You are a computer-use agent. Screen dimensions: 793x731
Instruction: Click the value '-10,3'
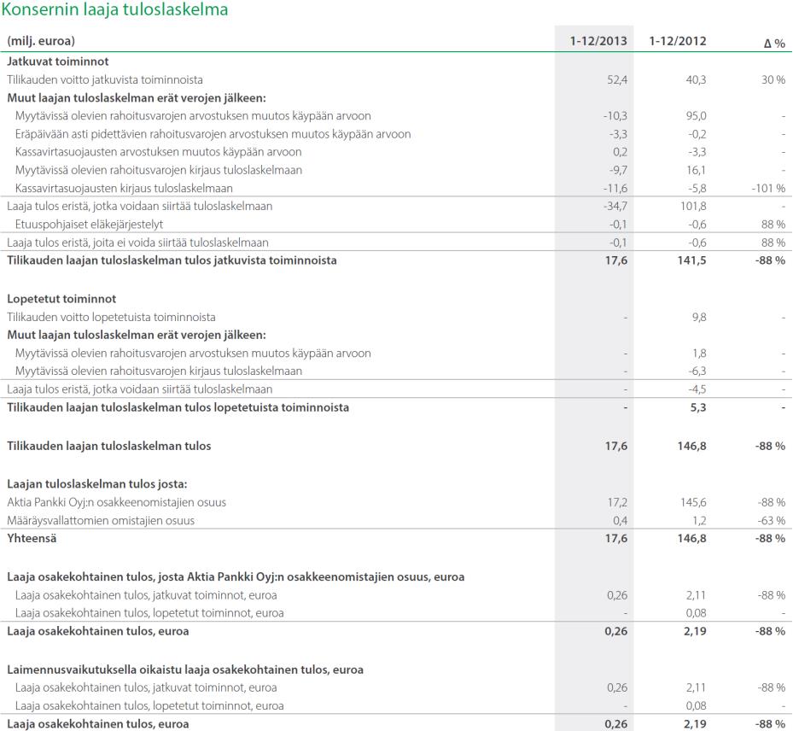pos(615,116)
